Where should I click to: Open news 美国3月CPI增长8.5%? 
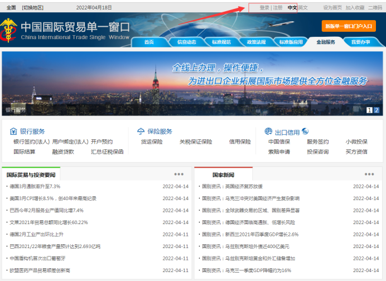coord(53,198)
